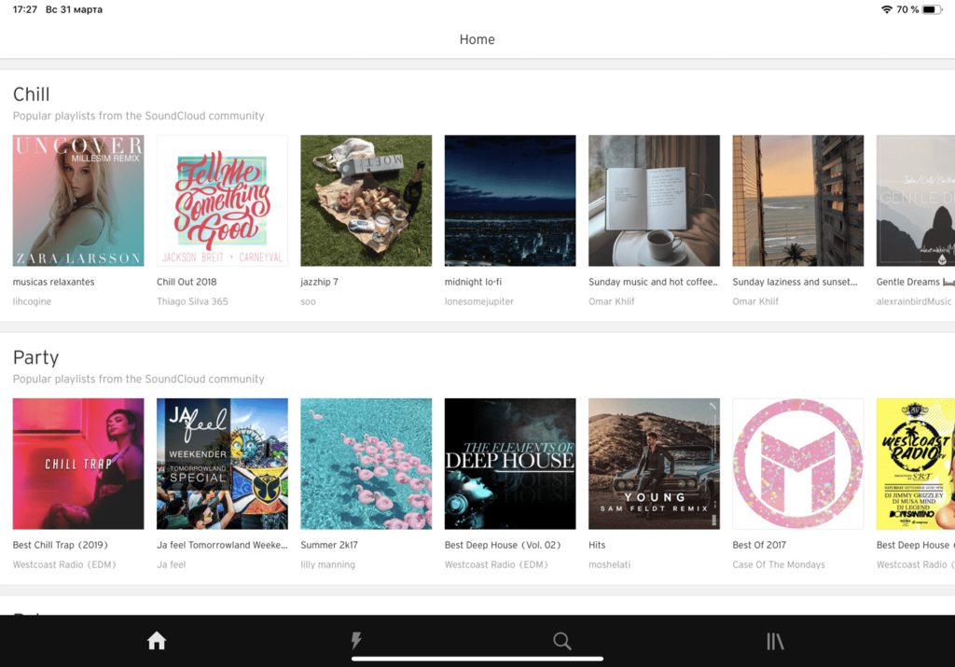This screenshot has height=667, width=955.
Task: Select Summer 2k17 flamingo artwork
Action: pyautogui.click(x=366, y=464)
